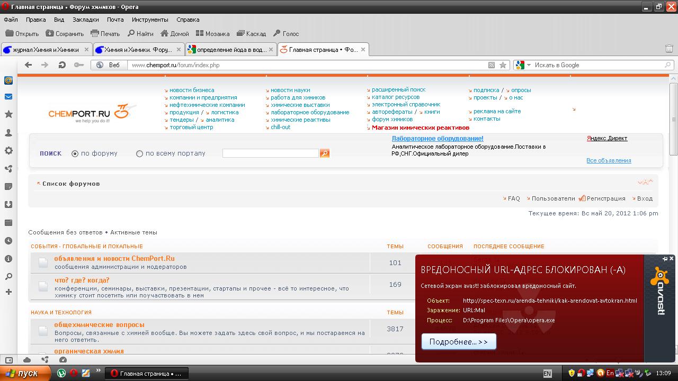Open Bookmarks star panel in sidebar
This screenshot has width=678, height=381.
tap(8, 114)
